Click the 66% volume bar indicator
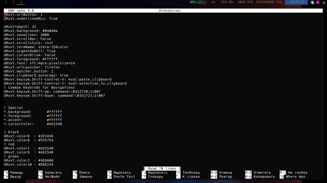The width and height of the screenshot is (327, 183). click(198, 2)
